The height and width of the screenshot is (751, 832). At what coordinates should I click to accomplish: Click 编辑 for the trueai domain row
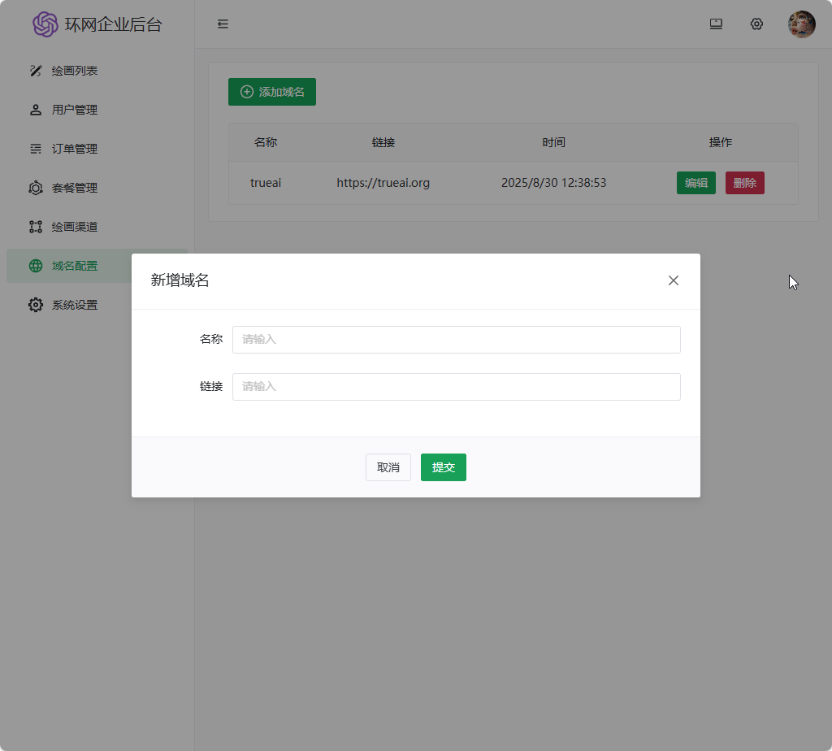(x=696, y=183)
